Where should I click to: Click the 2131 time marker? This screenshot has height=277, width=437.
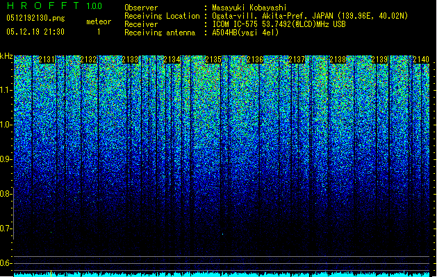click(47, 60)
